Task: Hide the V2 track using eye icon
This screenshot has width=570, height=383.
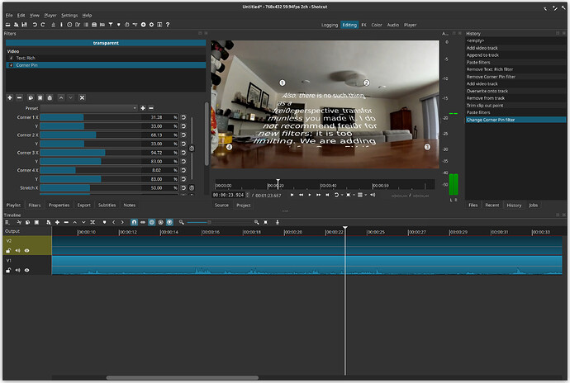Action: pos(26,250)
